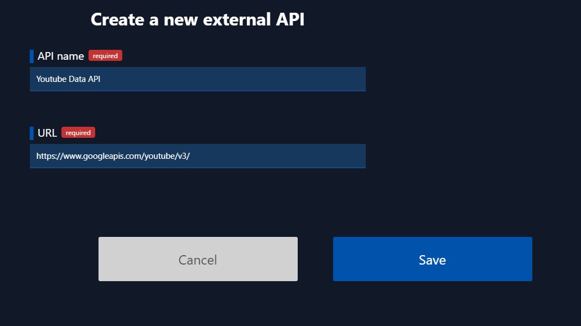Click the 'Create a new external API' heading
The width and height of the screenshot is (581, 326).
[x=198, y=19]
